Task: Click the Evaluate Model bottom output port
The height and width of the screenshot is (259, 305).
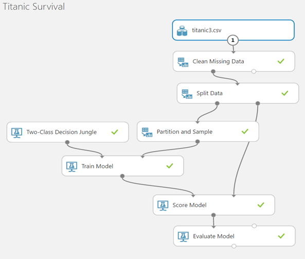Action: [x=234, y=246]
